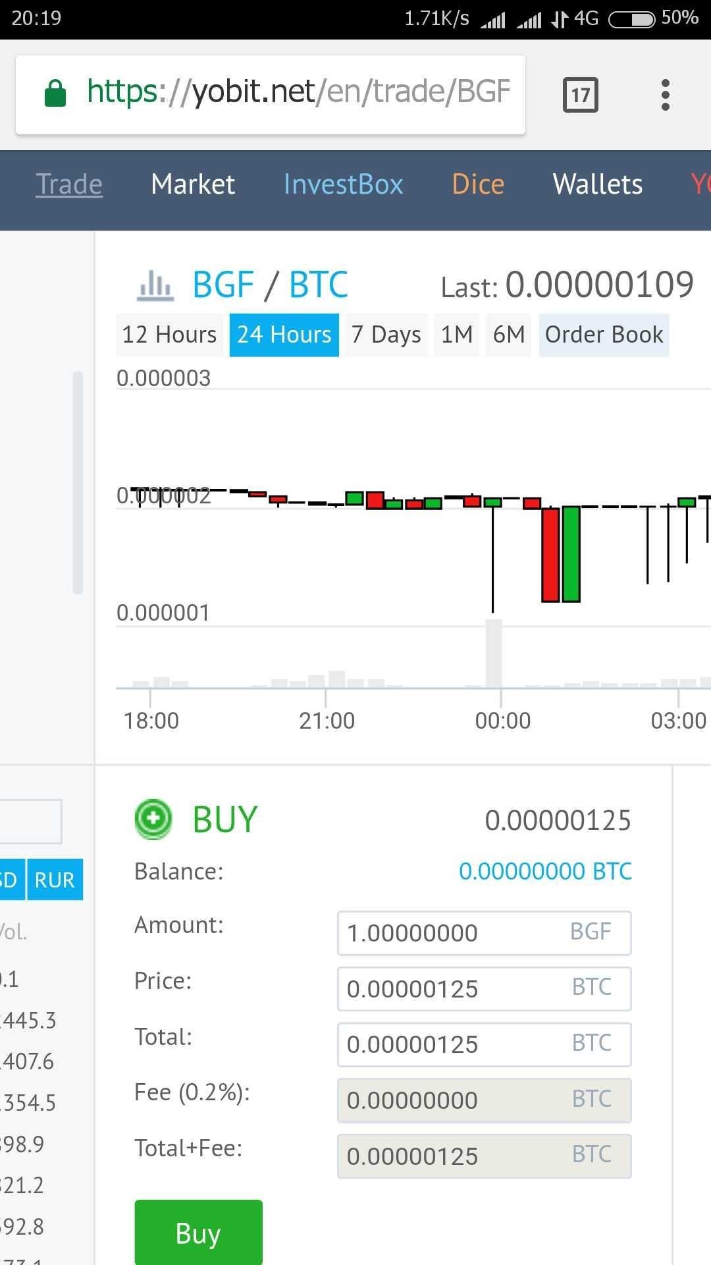The image size is (711, 1265).
Task: Switch chart to 1M range
Action: click(457, 335)
